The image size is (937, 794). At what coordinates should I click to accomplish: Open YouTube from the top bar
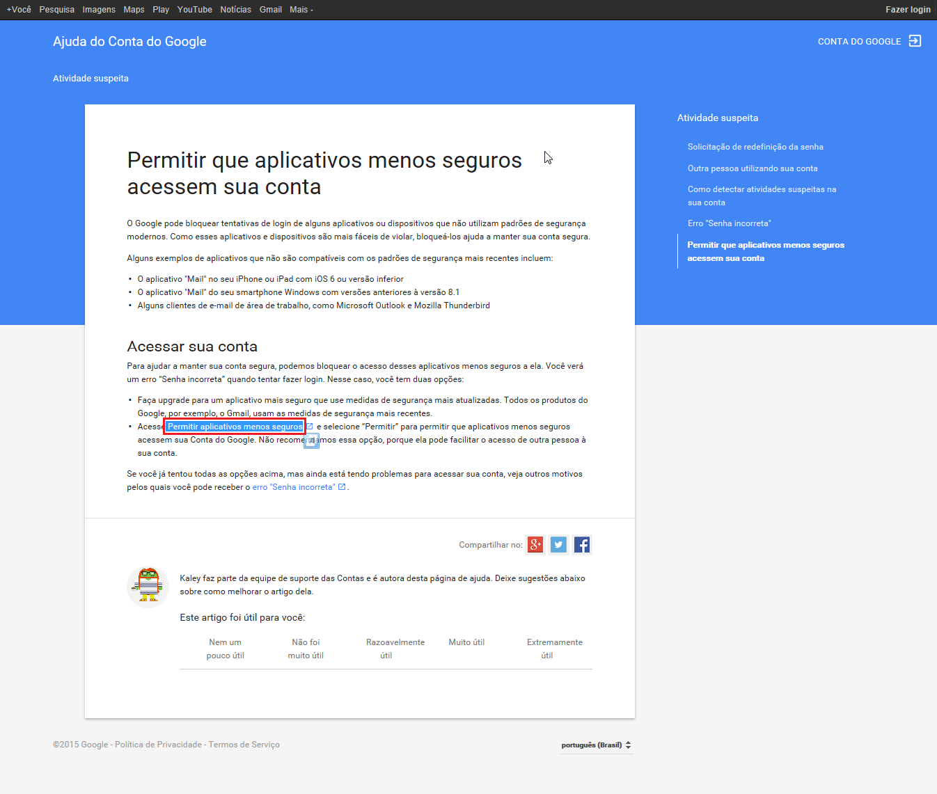[x=195, y=10]
